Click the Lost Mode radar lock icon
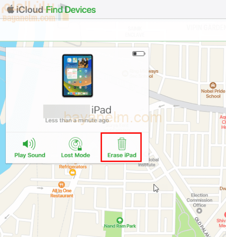The height and width of the screenshot is (237, 226). [x=75, y=144]
